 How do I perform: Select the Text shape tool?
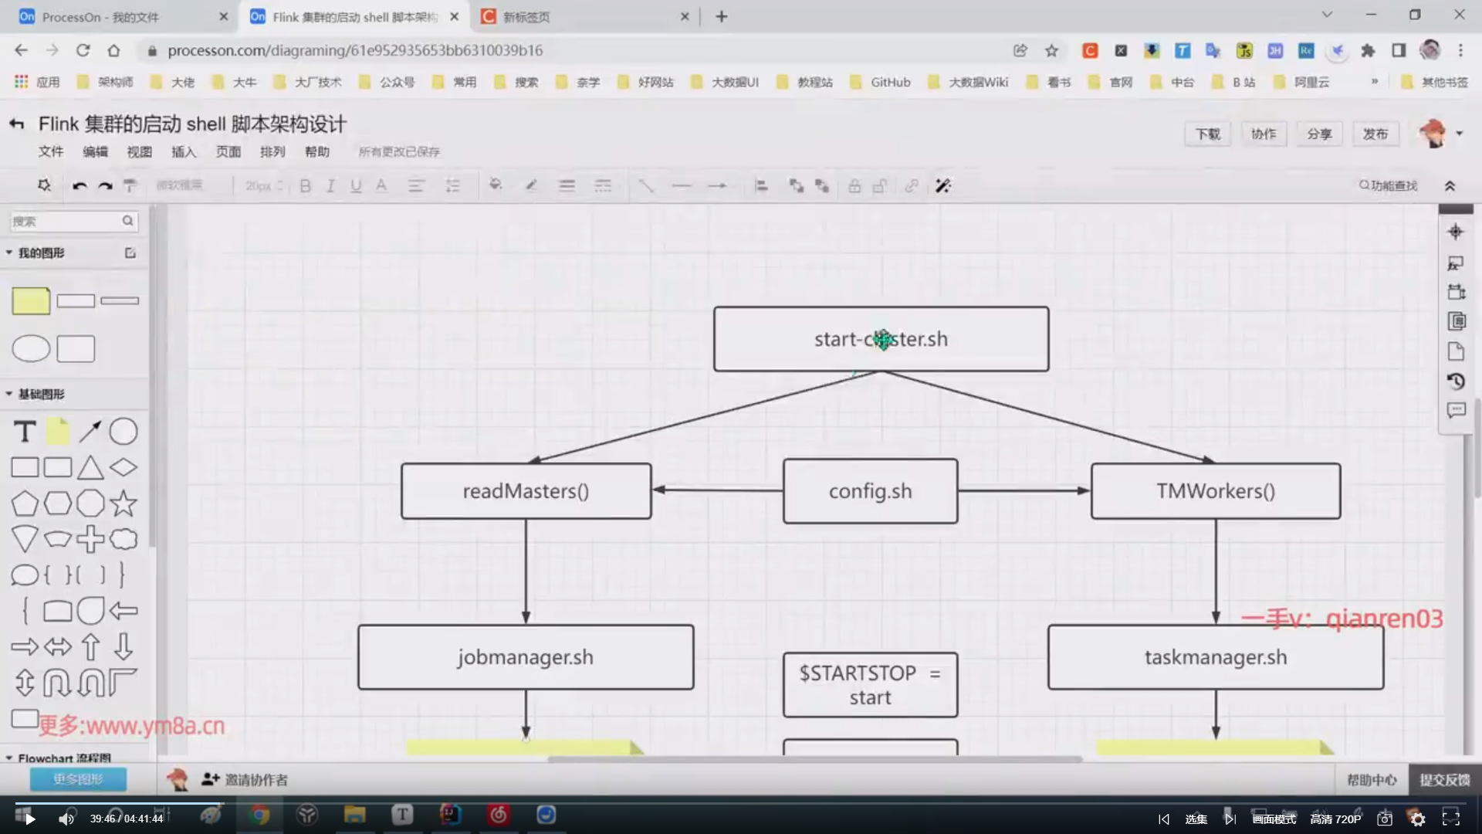25,432
